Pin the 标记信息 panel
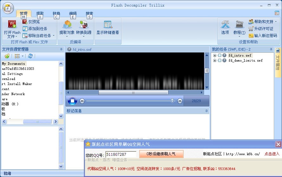The width and height of the screenshot is (282, 177). (x=206, y=111)
